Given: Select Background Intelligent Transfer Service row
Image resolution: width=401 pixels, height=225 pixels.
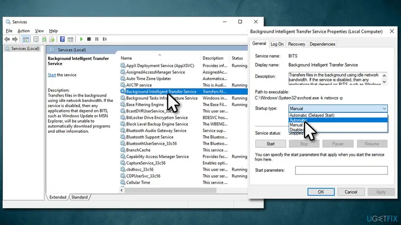Looking at the screenshot, I should [184, 92].
